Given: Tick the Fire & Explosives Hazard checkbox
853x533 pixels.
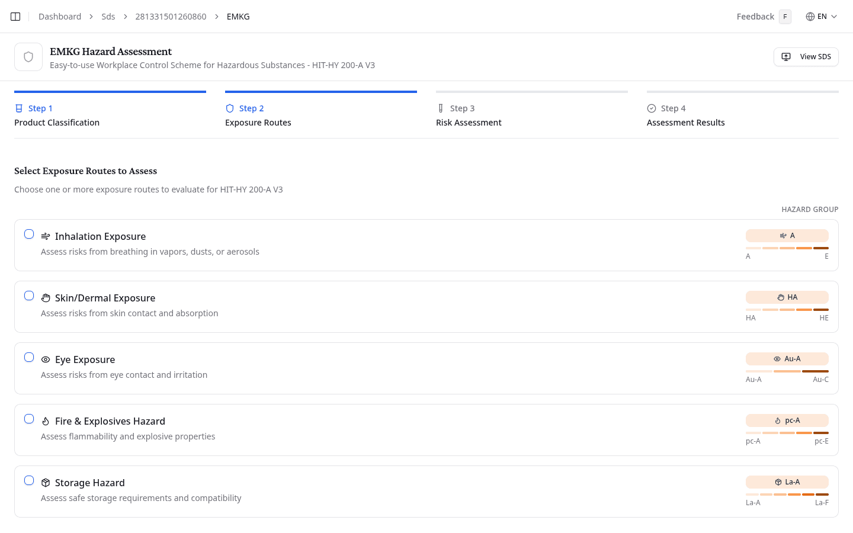Looking at the screenshot, I should pos(29,419).
